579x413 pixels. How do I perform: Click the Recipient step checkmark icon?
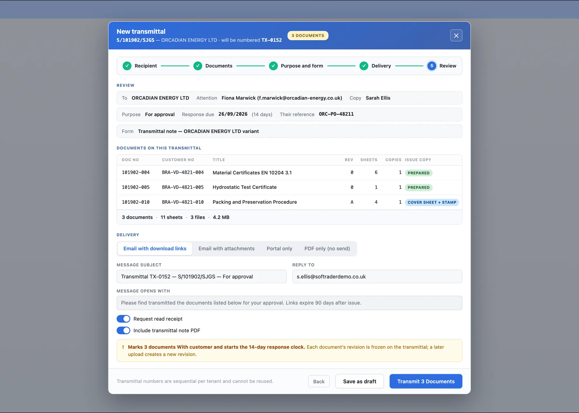127,66
